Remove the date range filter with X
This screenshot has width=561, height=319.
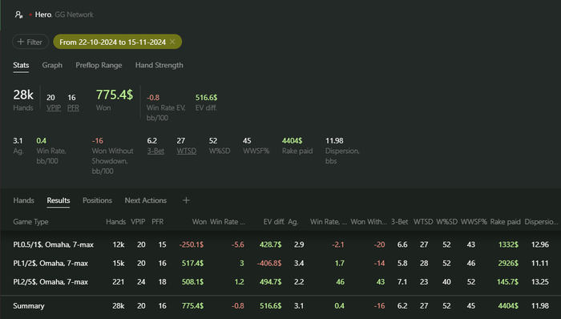click(172, 42)
